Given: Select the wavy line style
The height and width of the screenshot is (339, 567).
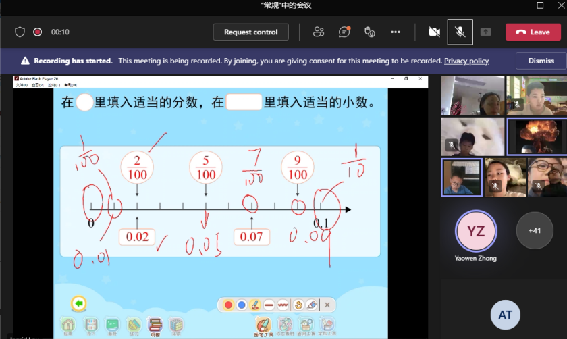Looking at the screenshot, I should pos(283,305).
